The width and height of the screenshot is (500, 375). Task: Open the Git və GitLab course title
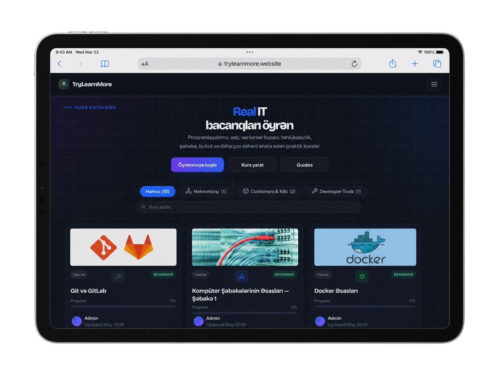(x=88, y=291)
